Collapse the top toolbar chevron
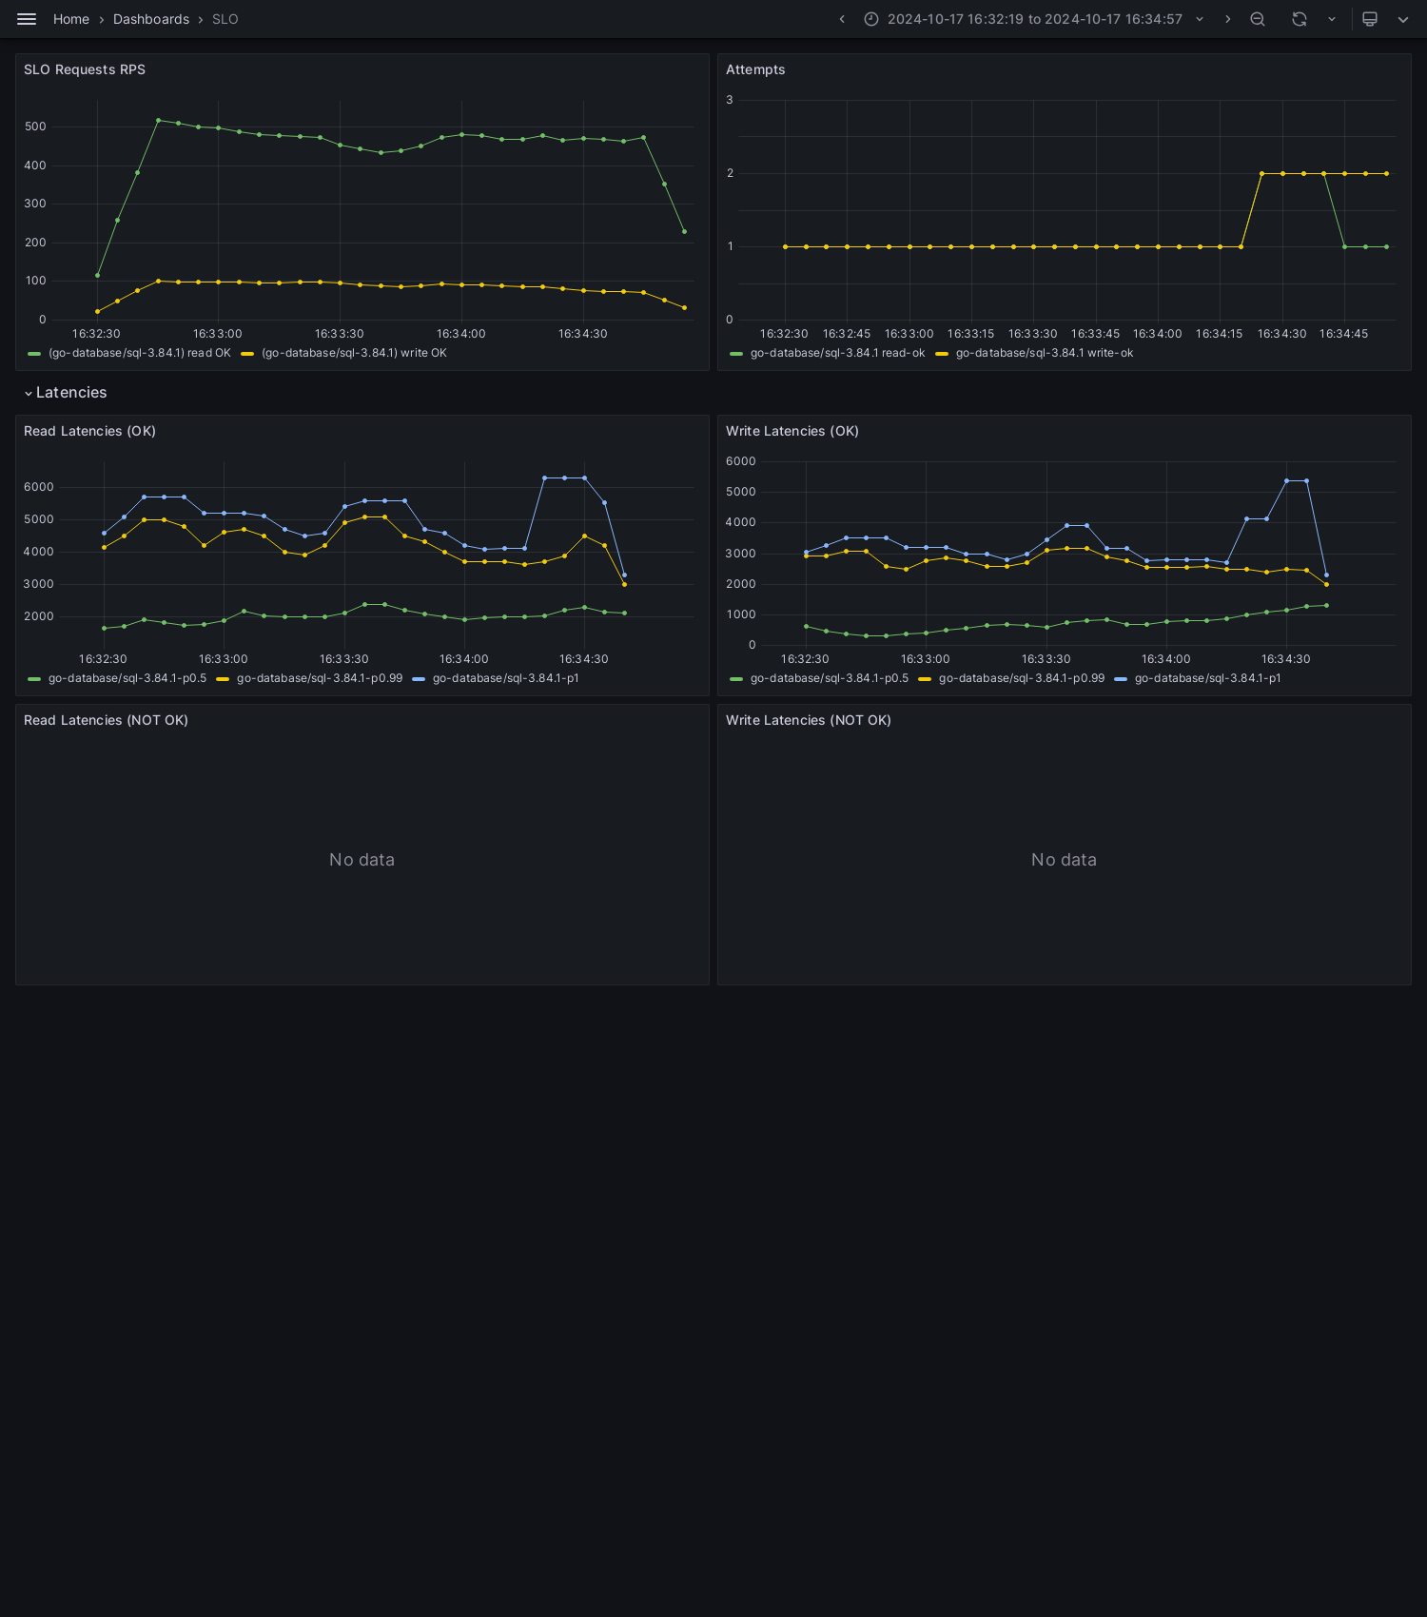Image resolution: width=1427 pixels, height=1617 pixels. 1403,19
